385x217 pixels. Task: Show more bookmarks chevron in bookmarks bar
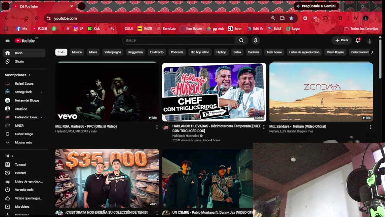pyautogui.click(x=333, y=29)
